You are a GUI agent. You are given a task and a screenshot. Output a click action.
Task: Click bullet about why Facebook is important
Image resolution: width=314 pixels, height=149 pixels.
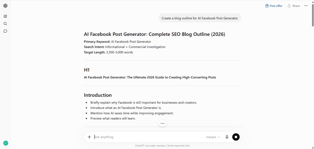click(144, 102)
